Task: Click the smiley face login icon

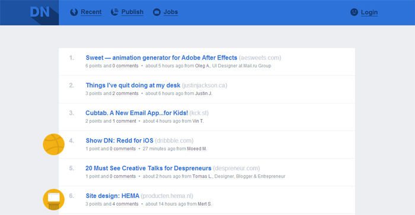Action: [x=354, y=12]
